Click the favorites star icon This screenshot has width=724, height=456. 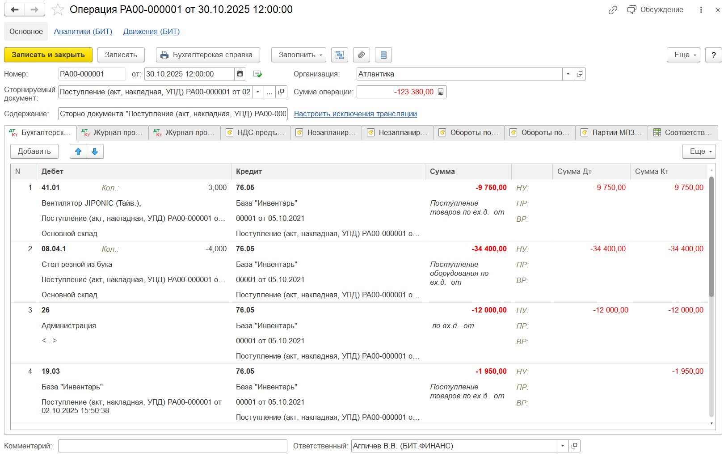(58, 10)
